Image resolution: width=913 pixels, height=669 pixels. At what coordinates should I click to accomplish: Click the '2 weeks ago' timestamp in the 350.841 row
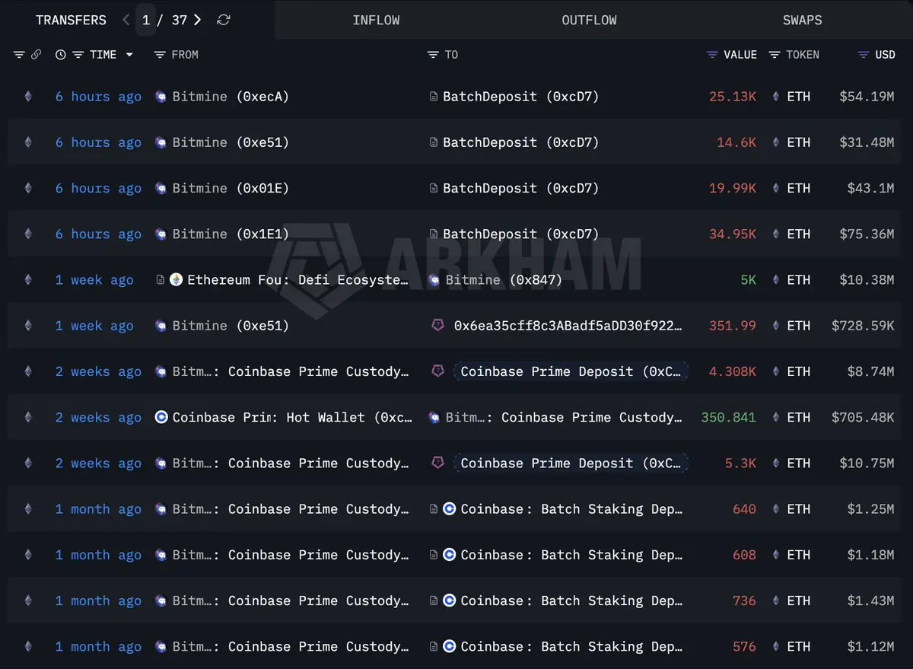click(98, 417)
